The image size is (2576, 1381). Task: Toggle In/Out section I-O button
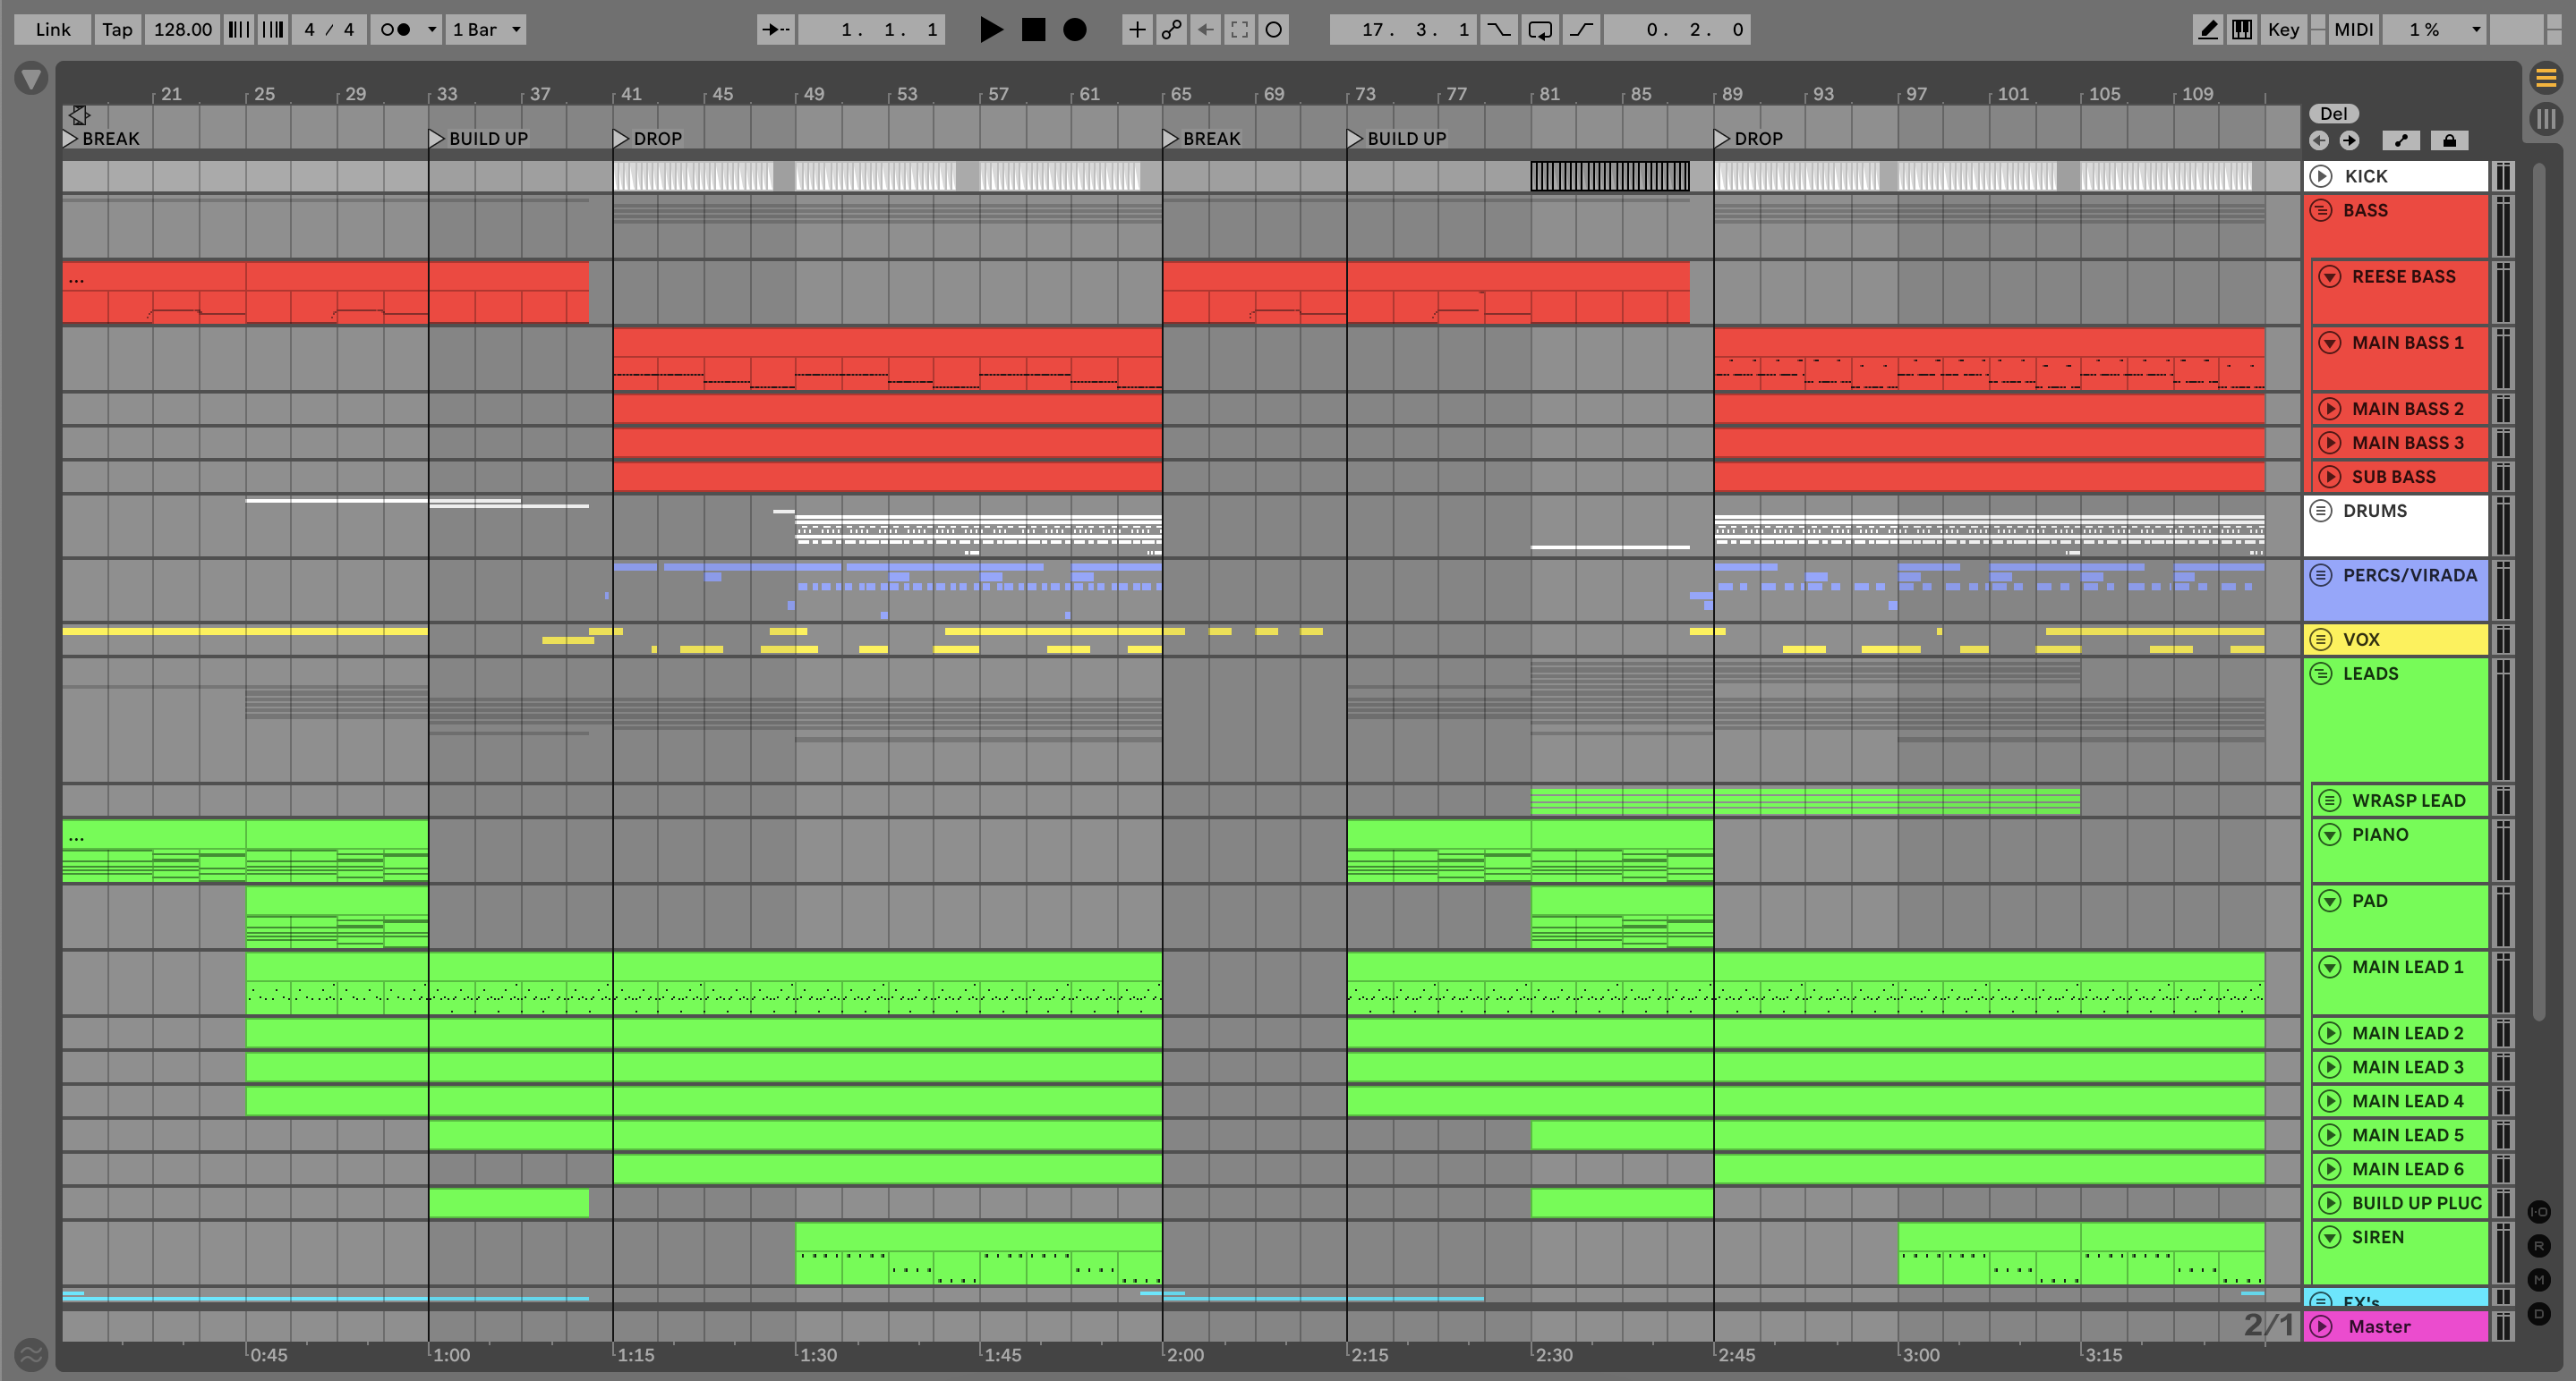pyautogui.click(x=2539, y=1212)
